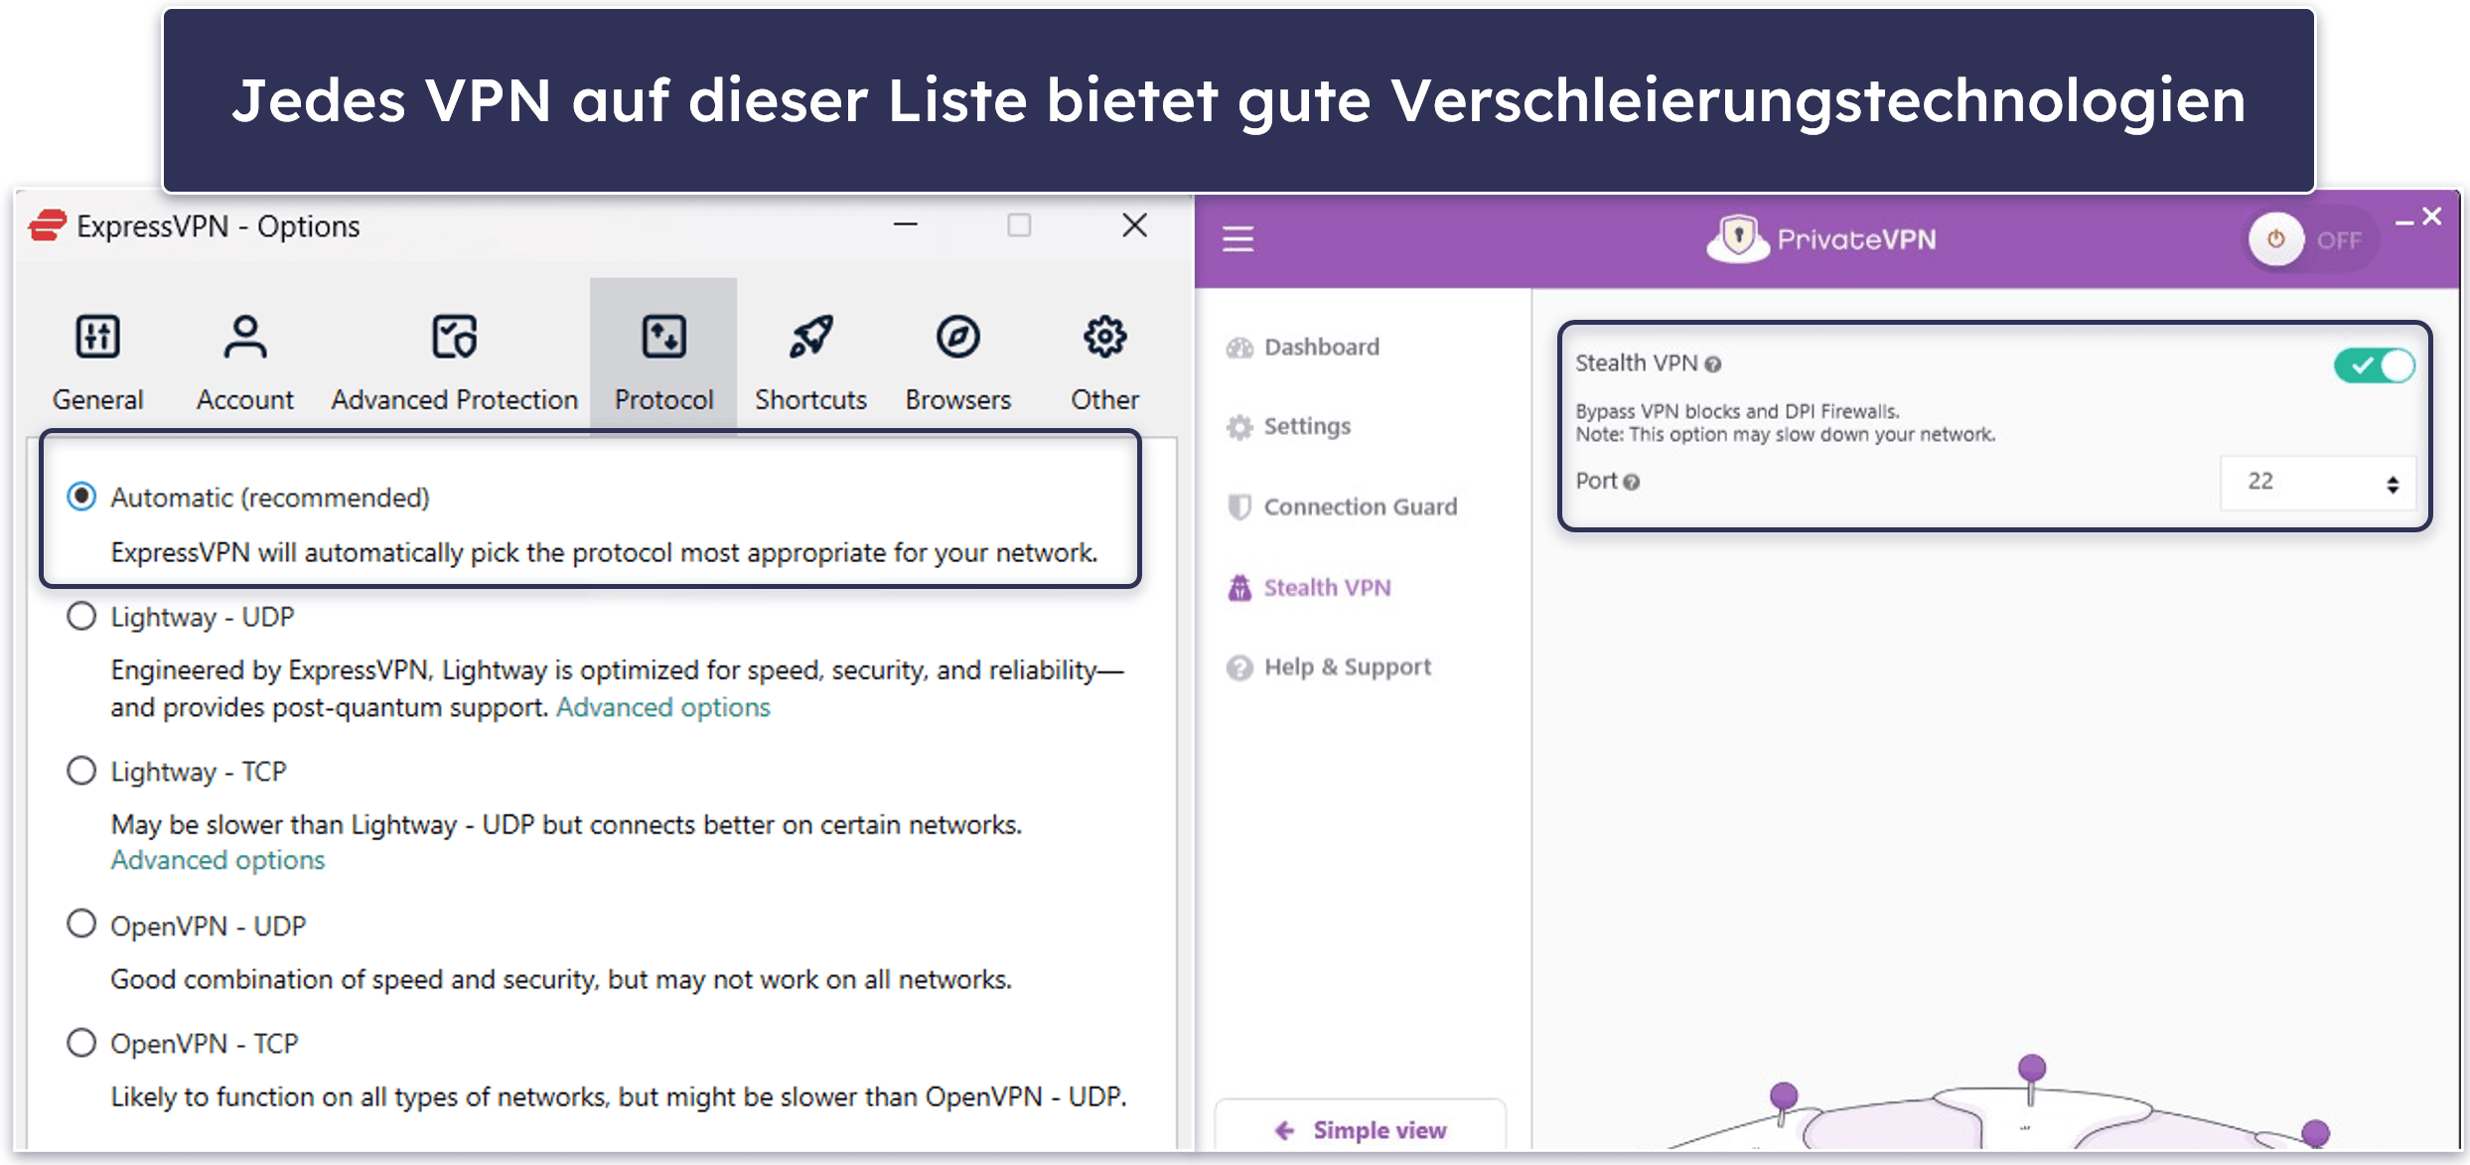Switch to Advanced Protection tab label

(454, 399)
